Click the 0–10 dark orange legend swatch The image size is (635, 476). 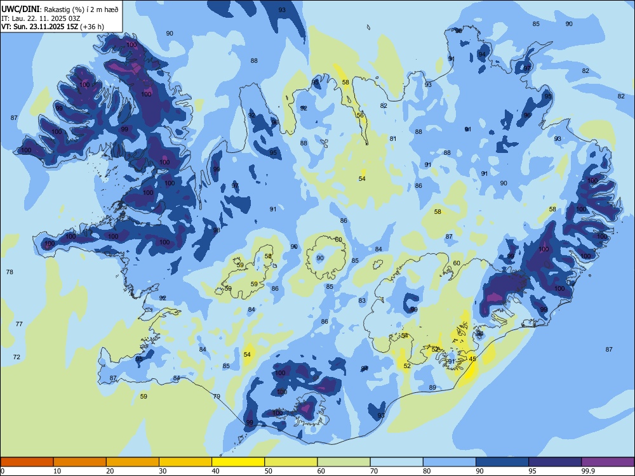(x=27, y=462)
